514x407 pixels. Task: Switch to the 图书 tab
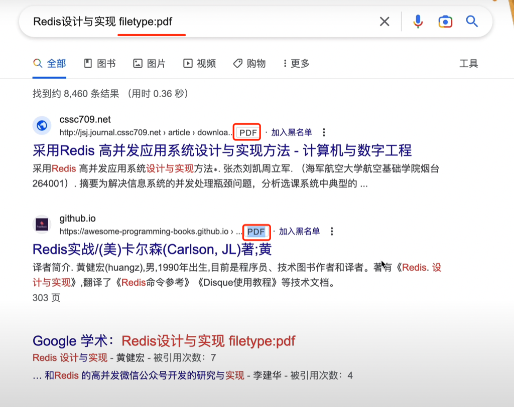[100, 64]
